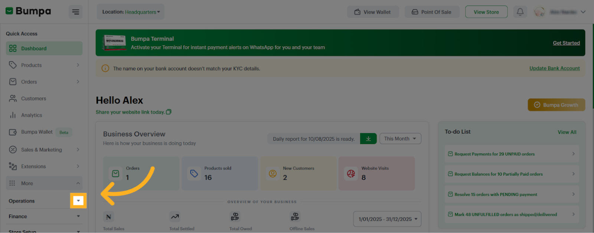Click the KYC warning info icon
The image size is (594, 233).
point(105,69)
